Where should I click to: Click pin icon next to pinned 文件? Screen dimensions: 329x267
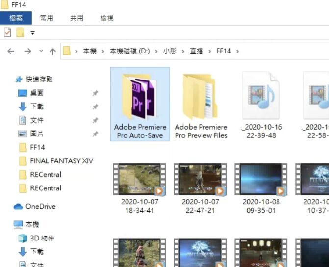click(95, 120)
